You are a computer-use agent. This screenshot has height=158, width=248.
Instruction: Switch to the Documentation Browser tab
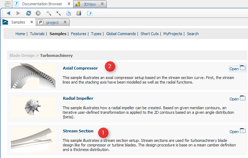(42, 4)
